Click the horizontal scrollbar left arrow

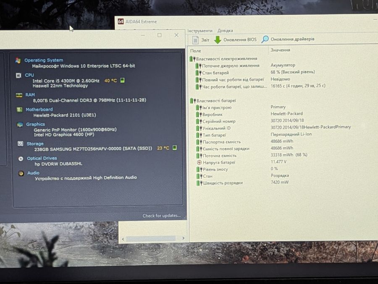[x=123, y=239]
